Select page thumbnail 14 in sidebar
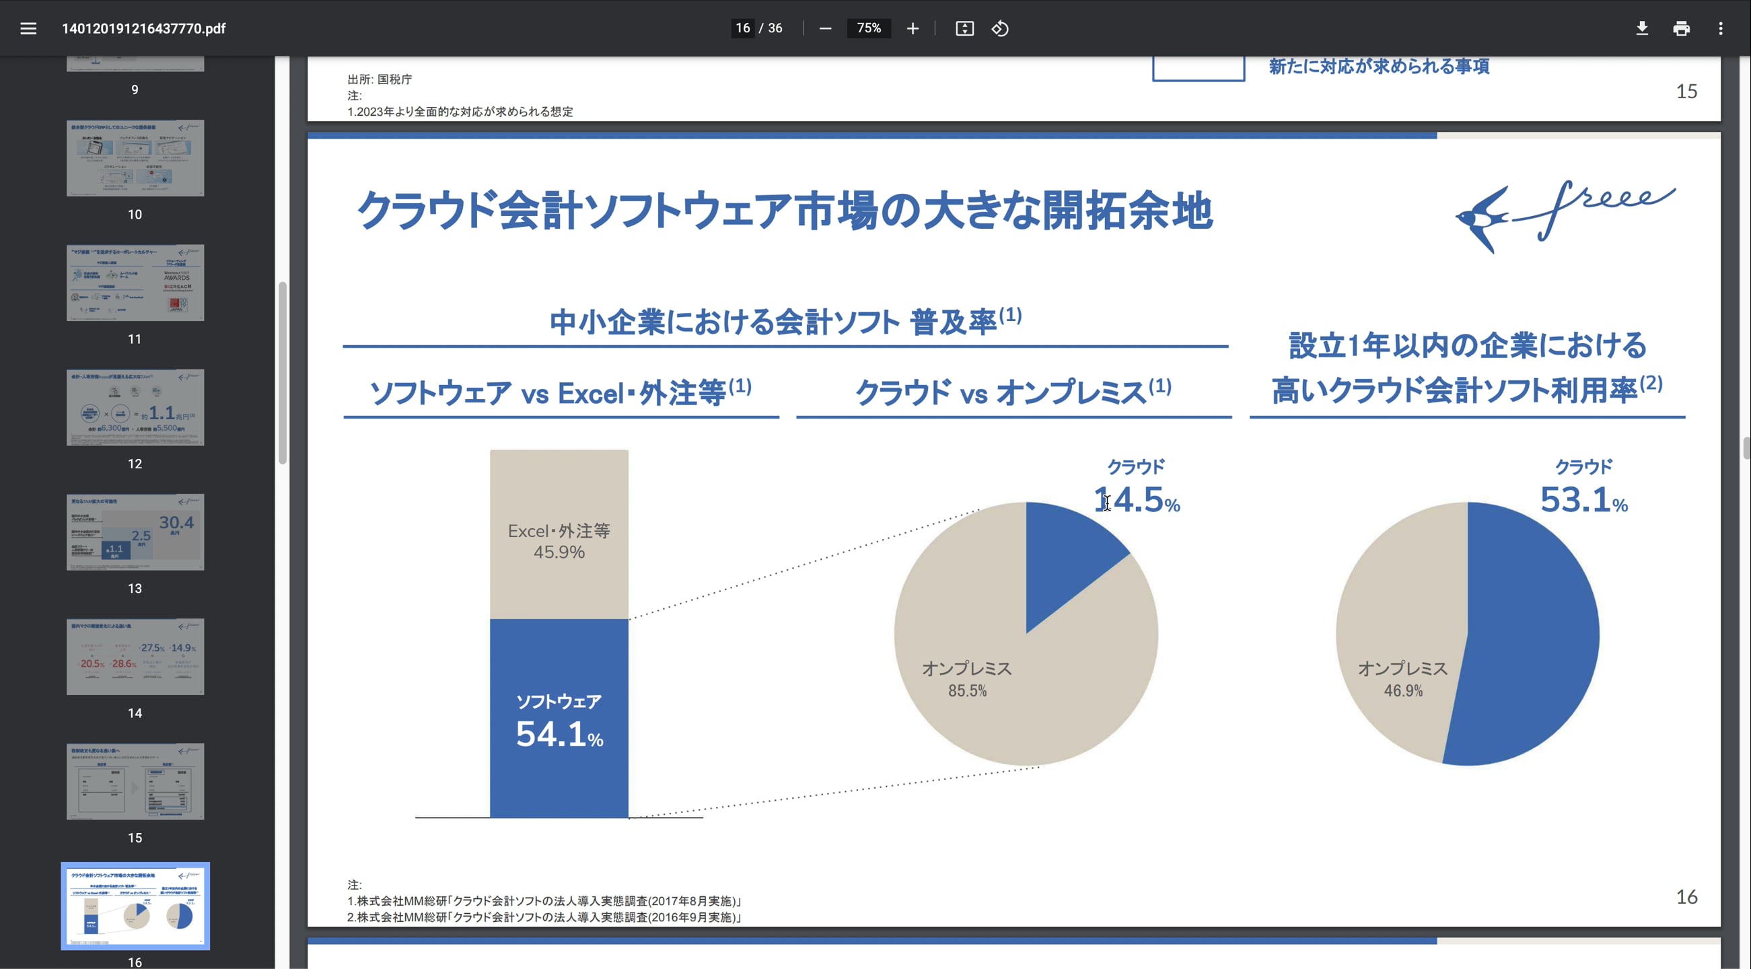This screenshot has width=1751, height=969. click(x=135, y=656)
